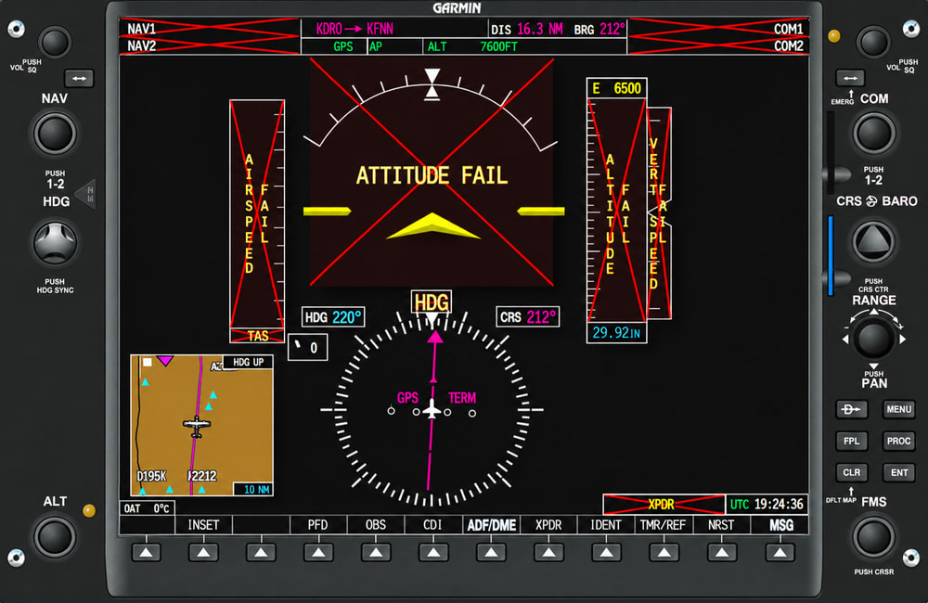Click the selected altitude 6500 box
Viewport: 928px width, 603px height.
(x=616, y=88)
